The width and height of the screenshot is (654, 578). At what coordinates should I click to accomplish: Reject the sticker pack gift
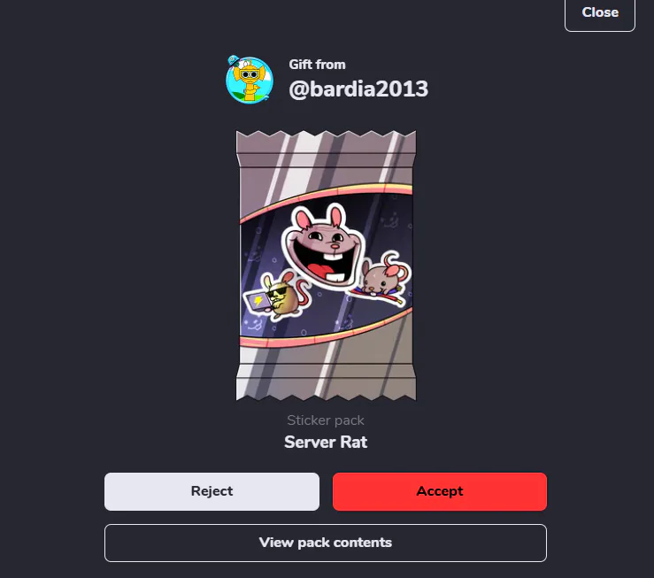[x=212, y=491]
